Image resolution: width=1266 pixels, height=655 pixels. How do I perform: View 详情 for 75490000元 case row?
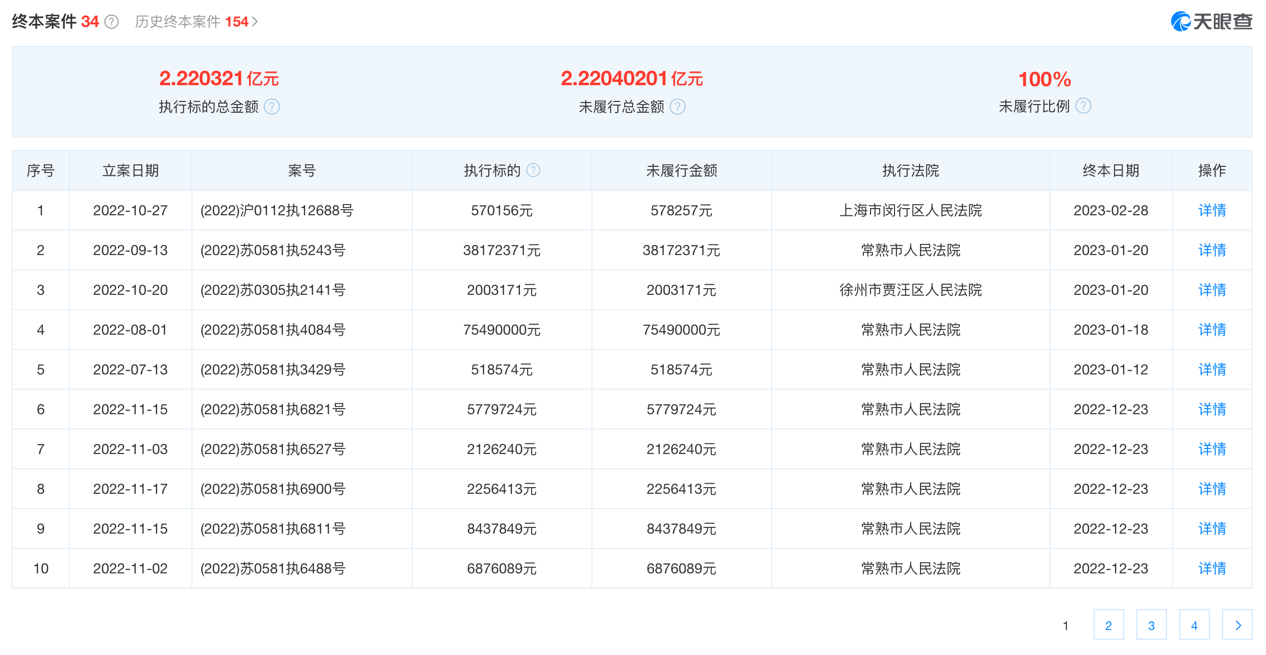pos(1211,330)
